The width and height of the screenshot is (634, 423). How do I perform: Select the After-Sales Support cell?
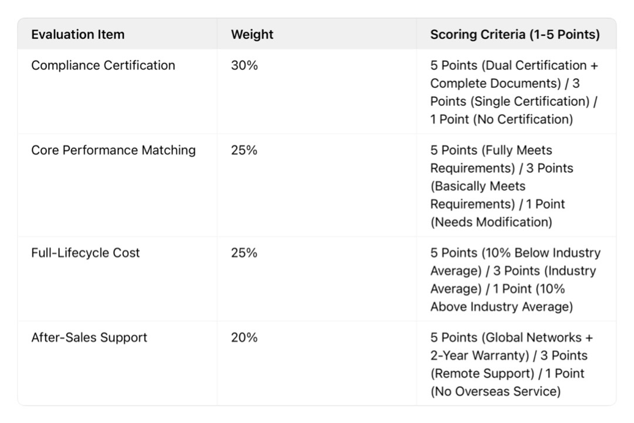[x=89, y=338]
